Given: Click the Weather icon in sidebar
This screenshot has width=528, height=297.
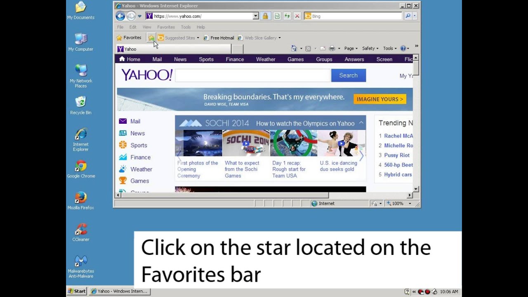Looking at the screenshot, I should [123, 169].
